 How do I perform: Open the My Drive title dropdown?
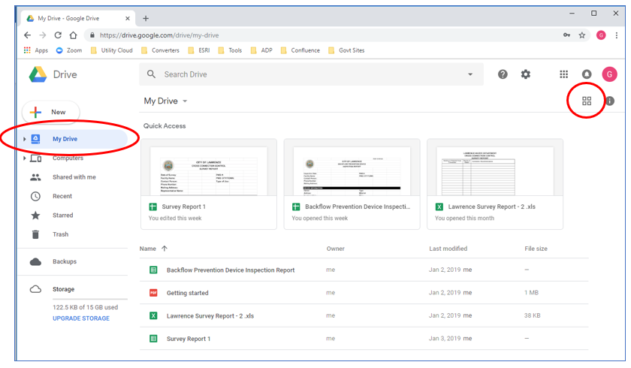click(166, 101)
